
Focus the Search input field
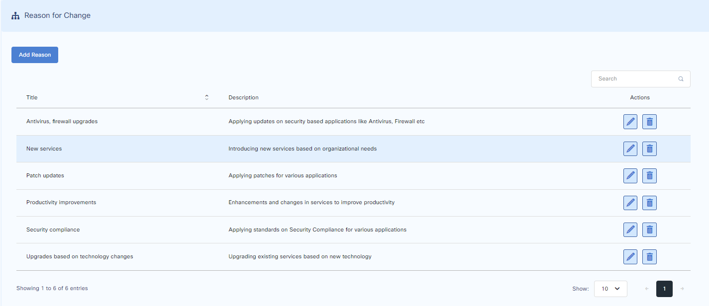tap(634, 79)
